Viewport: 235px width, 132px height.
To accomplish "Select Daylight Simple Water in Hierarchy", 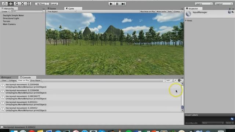I will (x=13, y=15).
